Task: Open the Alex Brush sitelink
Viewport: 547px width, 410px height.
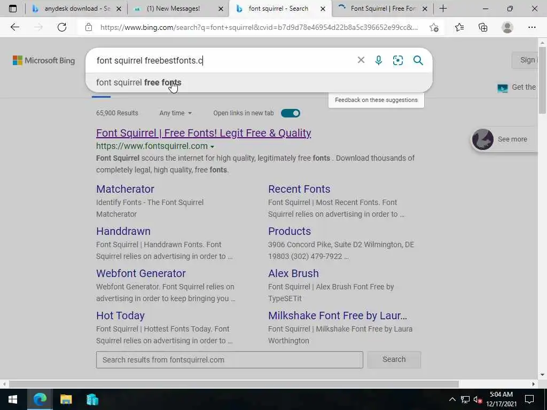Action: (x=293, y=273)
